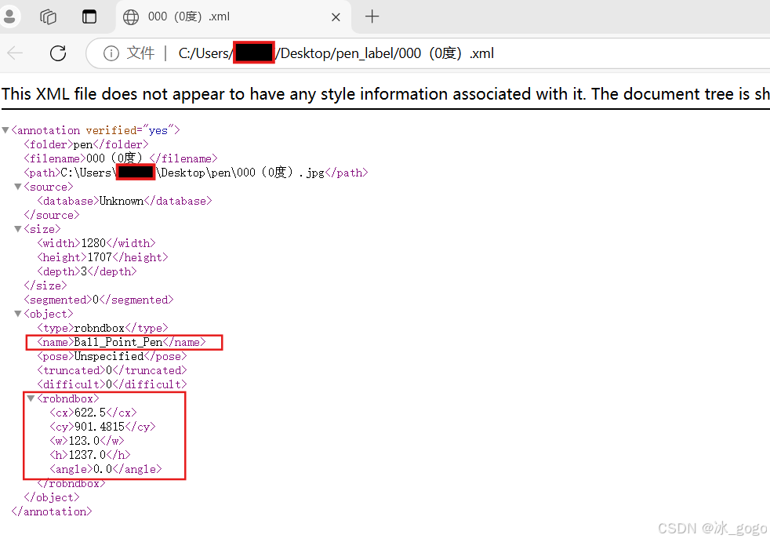
Task: Click the folder pen line
Action: 86,144
